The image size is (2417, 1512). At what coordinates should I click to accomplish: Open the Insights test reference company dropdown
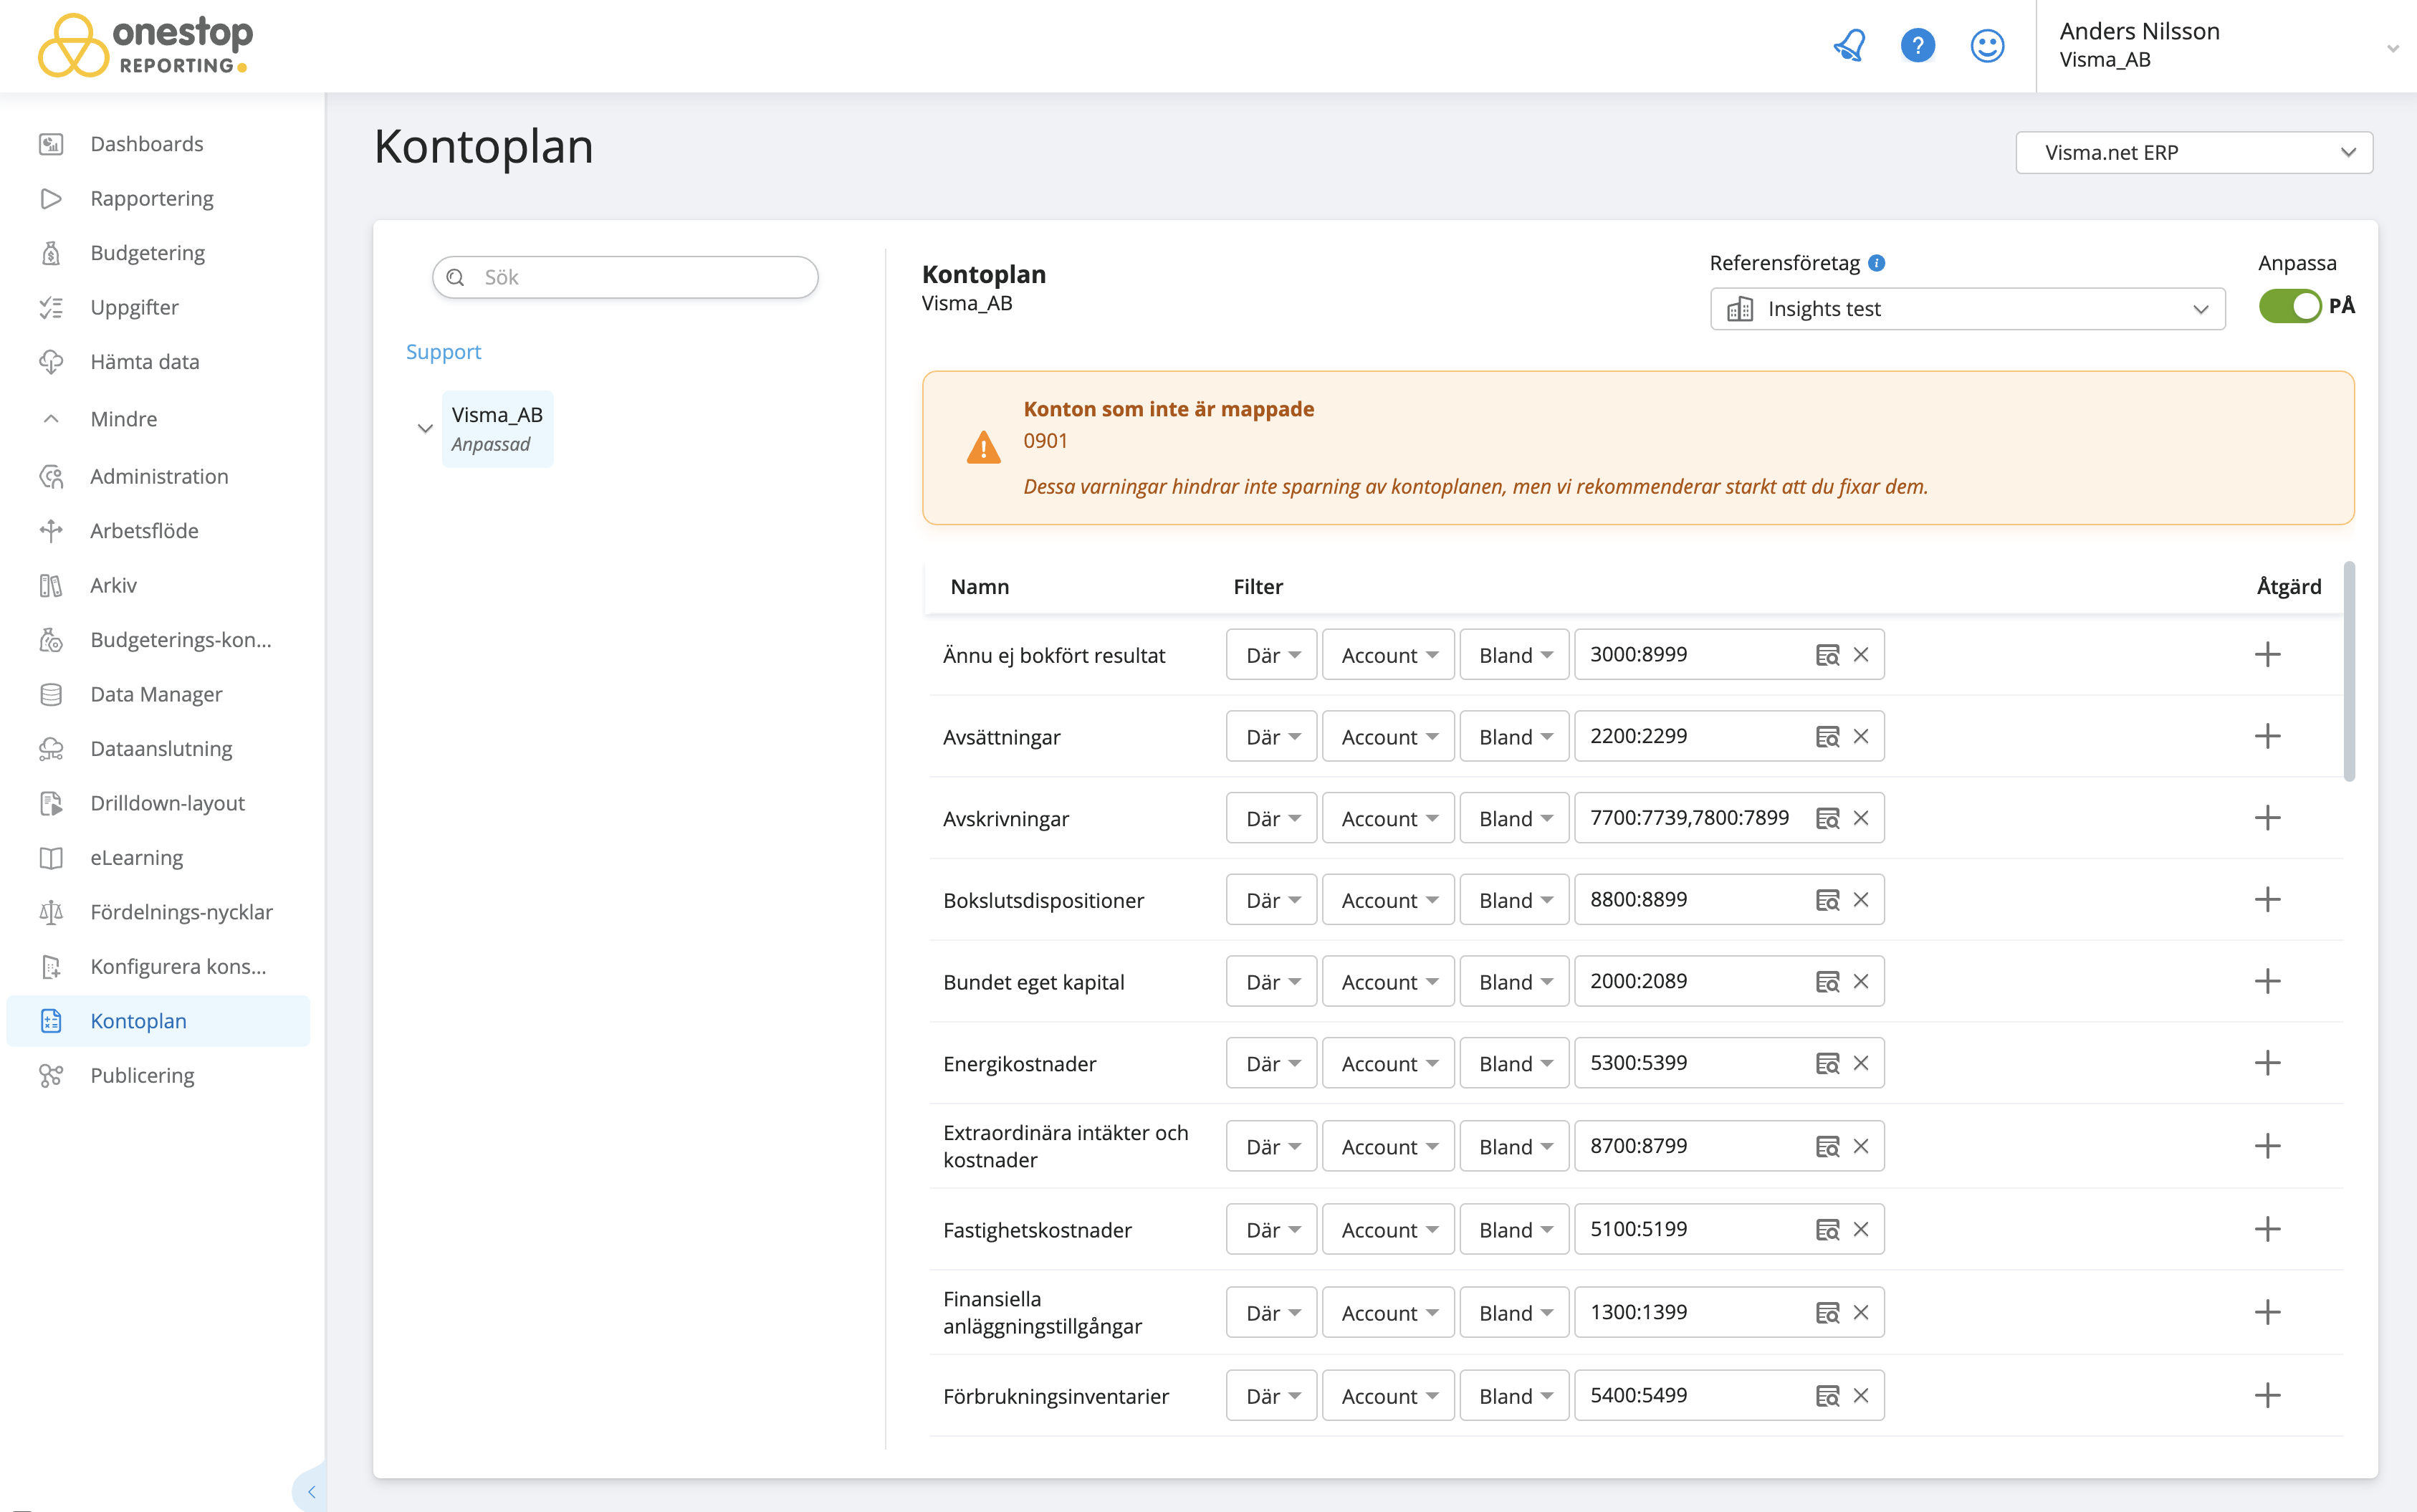point(1966,309)
